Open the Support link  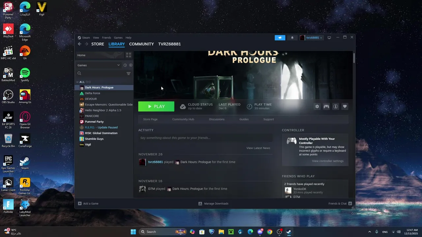click(x=269, y=119)
